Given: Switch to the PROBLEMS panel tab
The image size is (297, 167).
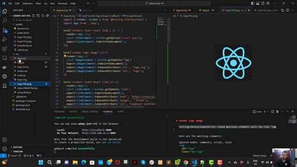Looking at the screenshot, I should [59, 112].
